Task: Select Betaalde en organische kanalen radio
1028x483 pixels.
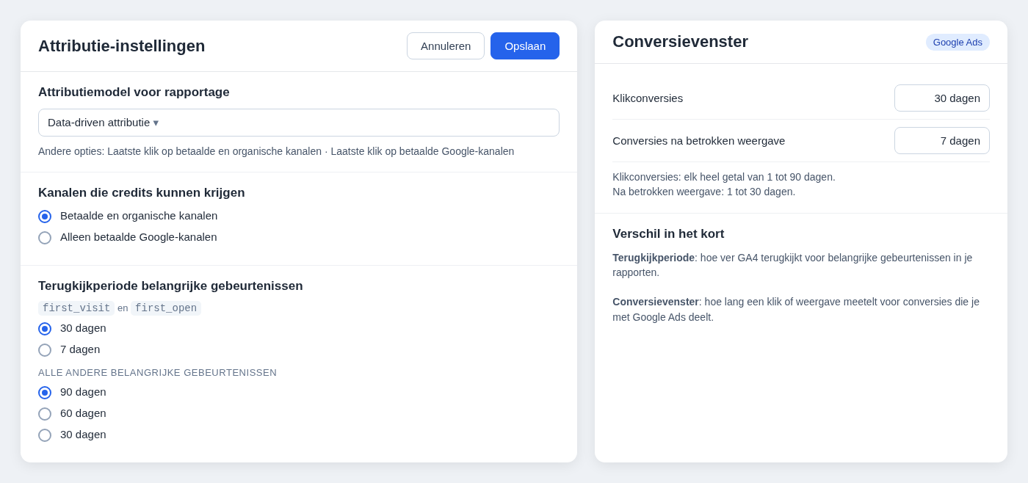Action: pos(45,217)
